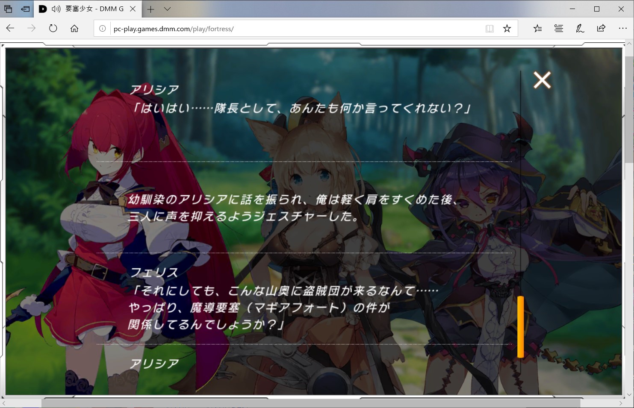Open the Hub reading list panel
Viewport: 634px width, 408px height.
click(559, 29)
